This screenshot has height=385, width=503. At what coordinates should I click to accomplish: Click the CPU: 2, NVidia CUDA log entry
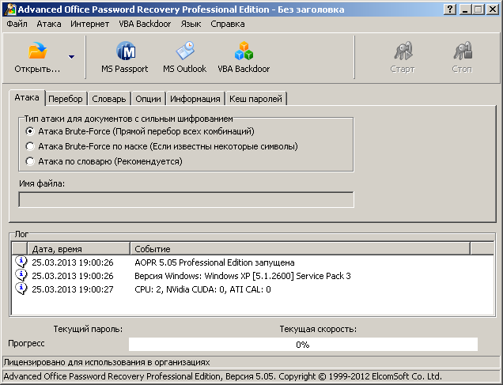(202, 289)
